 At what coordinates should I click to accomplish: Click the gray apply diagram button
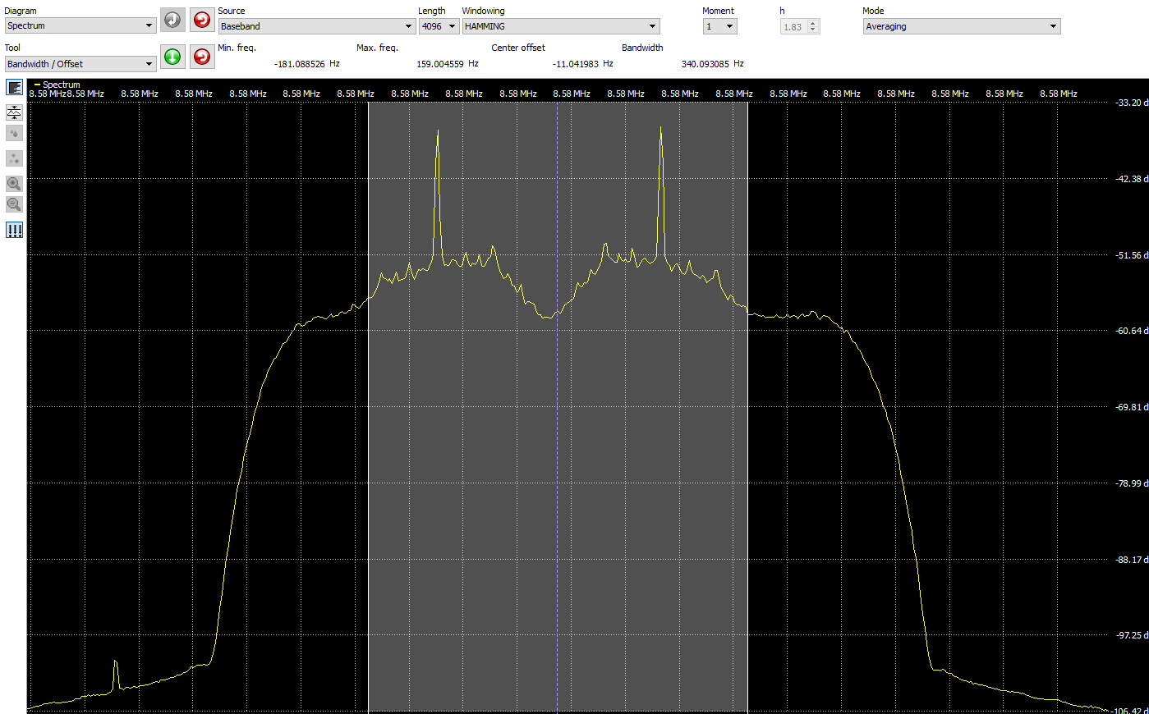pyautogui.click(x=172, y=20)
